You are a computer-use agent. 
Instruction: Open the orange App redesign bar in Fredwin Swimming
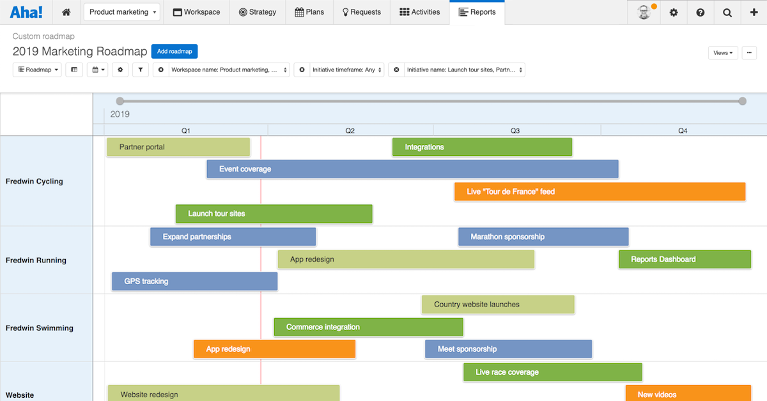pos(274,349)
